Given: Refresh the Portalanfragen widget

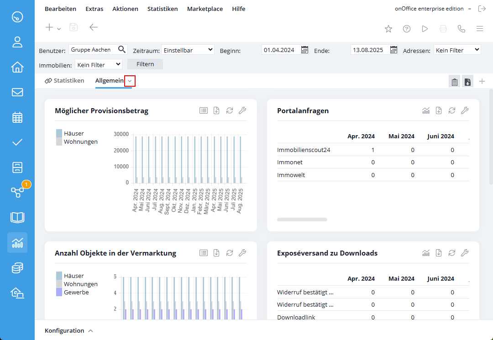Looking at the screenshot, I should coord(452,110).
